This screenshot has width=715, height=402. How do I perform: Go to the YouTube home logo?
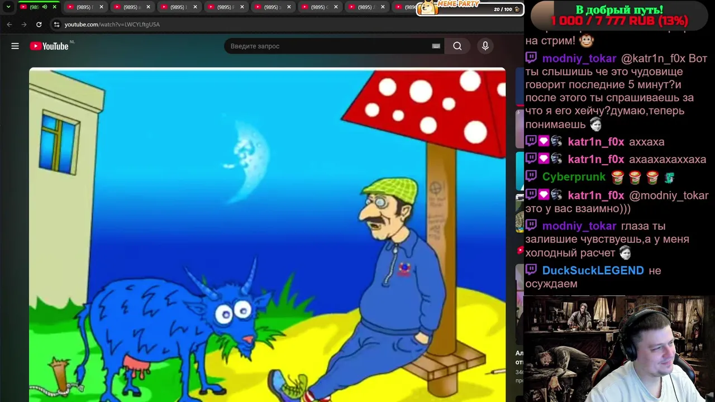[x=50, y=46]
